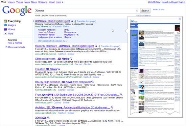The height and width of the screenshot is (126, 186).
Task: Click the Search button
Action: (x=145, y=11)
